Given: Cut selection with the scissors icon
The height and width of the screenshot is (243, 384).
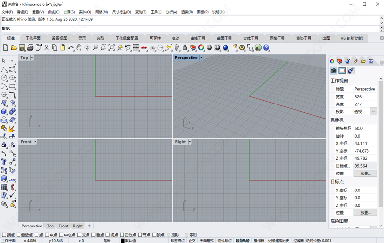Looking at the screenshot, I should [x=47, y=48].
